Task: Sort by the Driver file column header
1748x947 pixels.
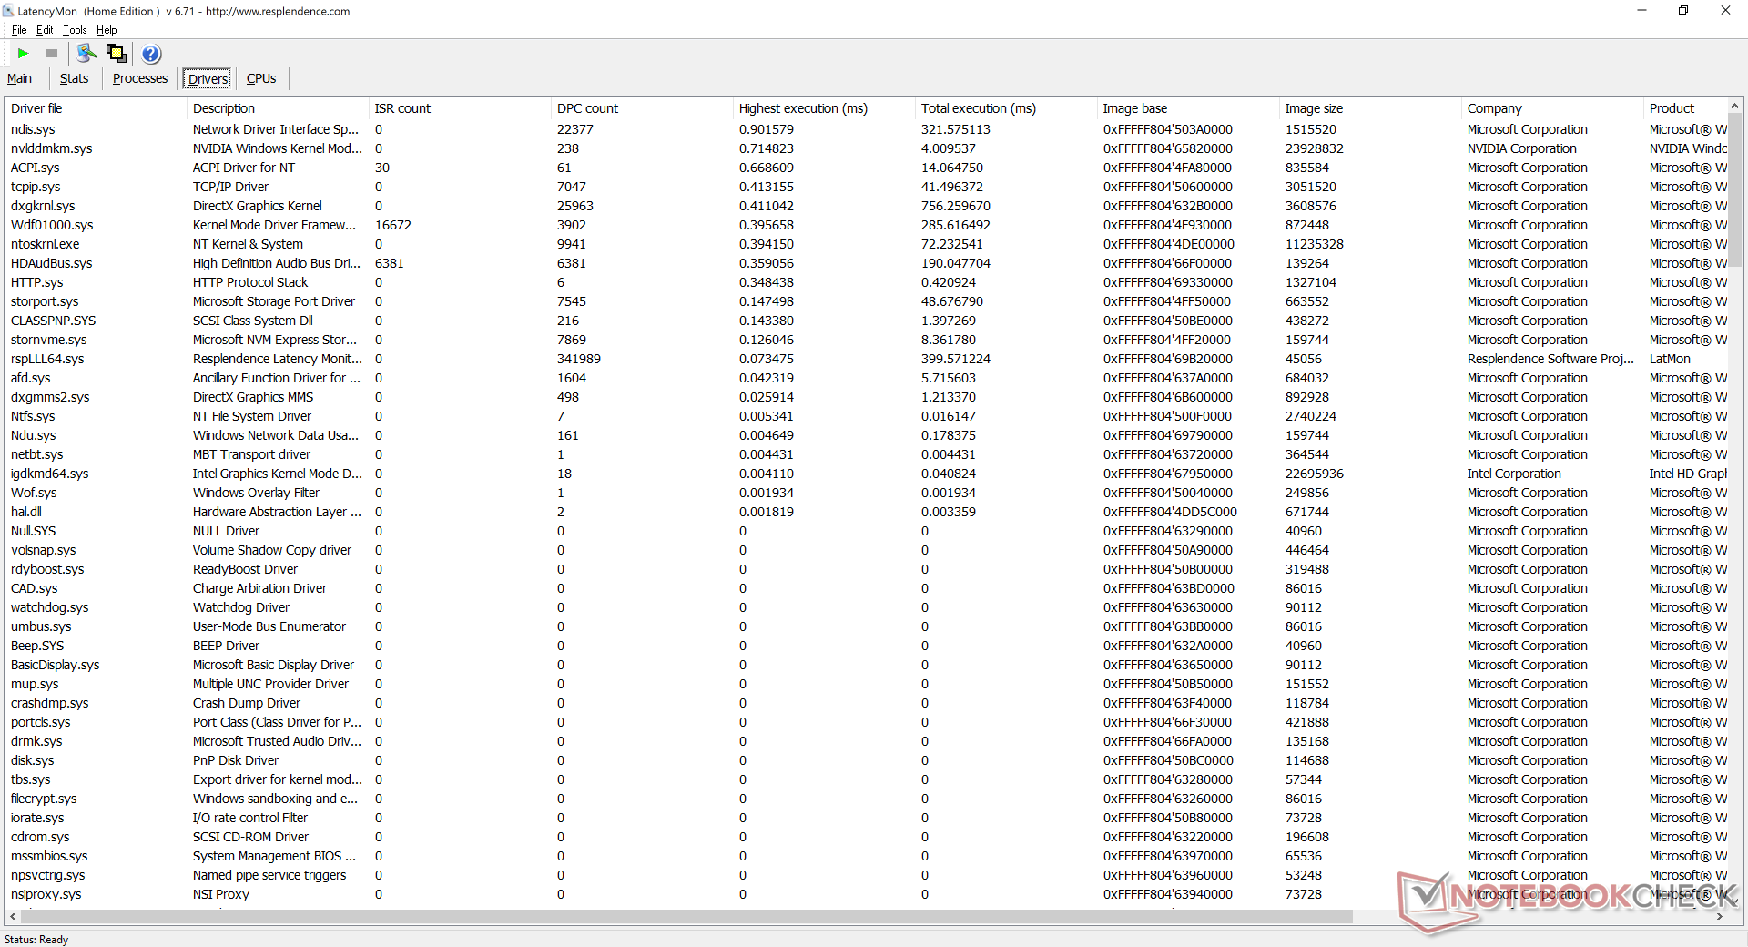Action: pyautogui.click(x=96, y=108)
